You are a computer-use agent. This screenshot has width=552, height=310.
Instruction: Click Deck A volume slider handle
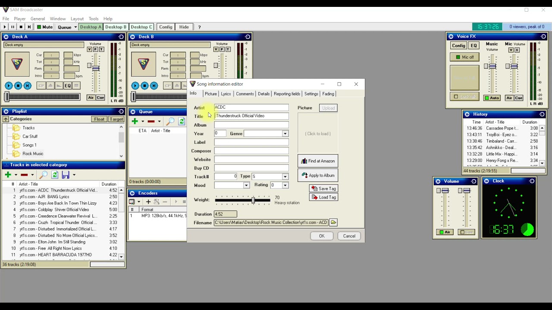(96, 68)
